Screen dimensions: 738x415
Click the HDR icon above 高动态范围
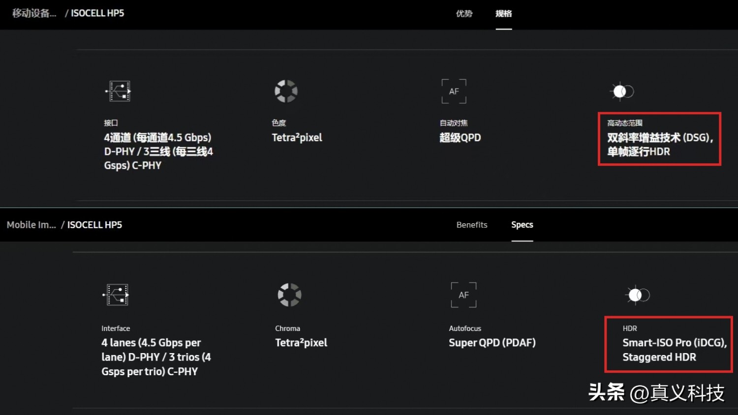pyautogui.click(x=622, y=91)
